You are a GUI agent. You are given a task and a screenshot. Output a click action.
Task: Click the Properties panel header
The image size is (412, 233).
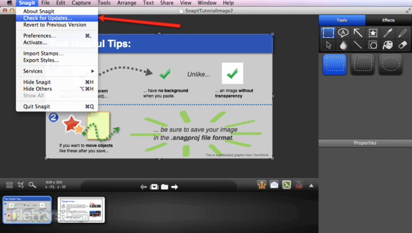[365, 143]
